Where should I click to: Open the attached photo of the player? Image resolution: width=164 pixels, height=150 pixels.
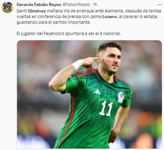click(89, 94)
